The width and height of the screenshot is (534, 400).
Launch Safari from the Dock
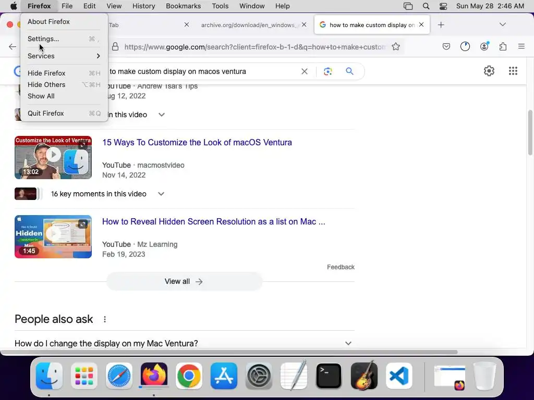click(119, 376)
